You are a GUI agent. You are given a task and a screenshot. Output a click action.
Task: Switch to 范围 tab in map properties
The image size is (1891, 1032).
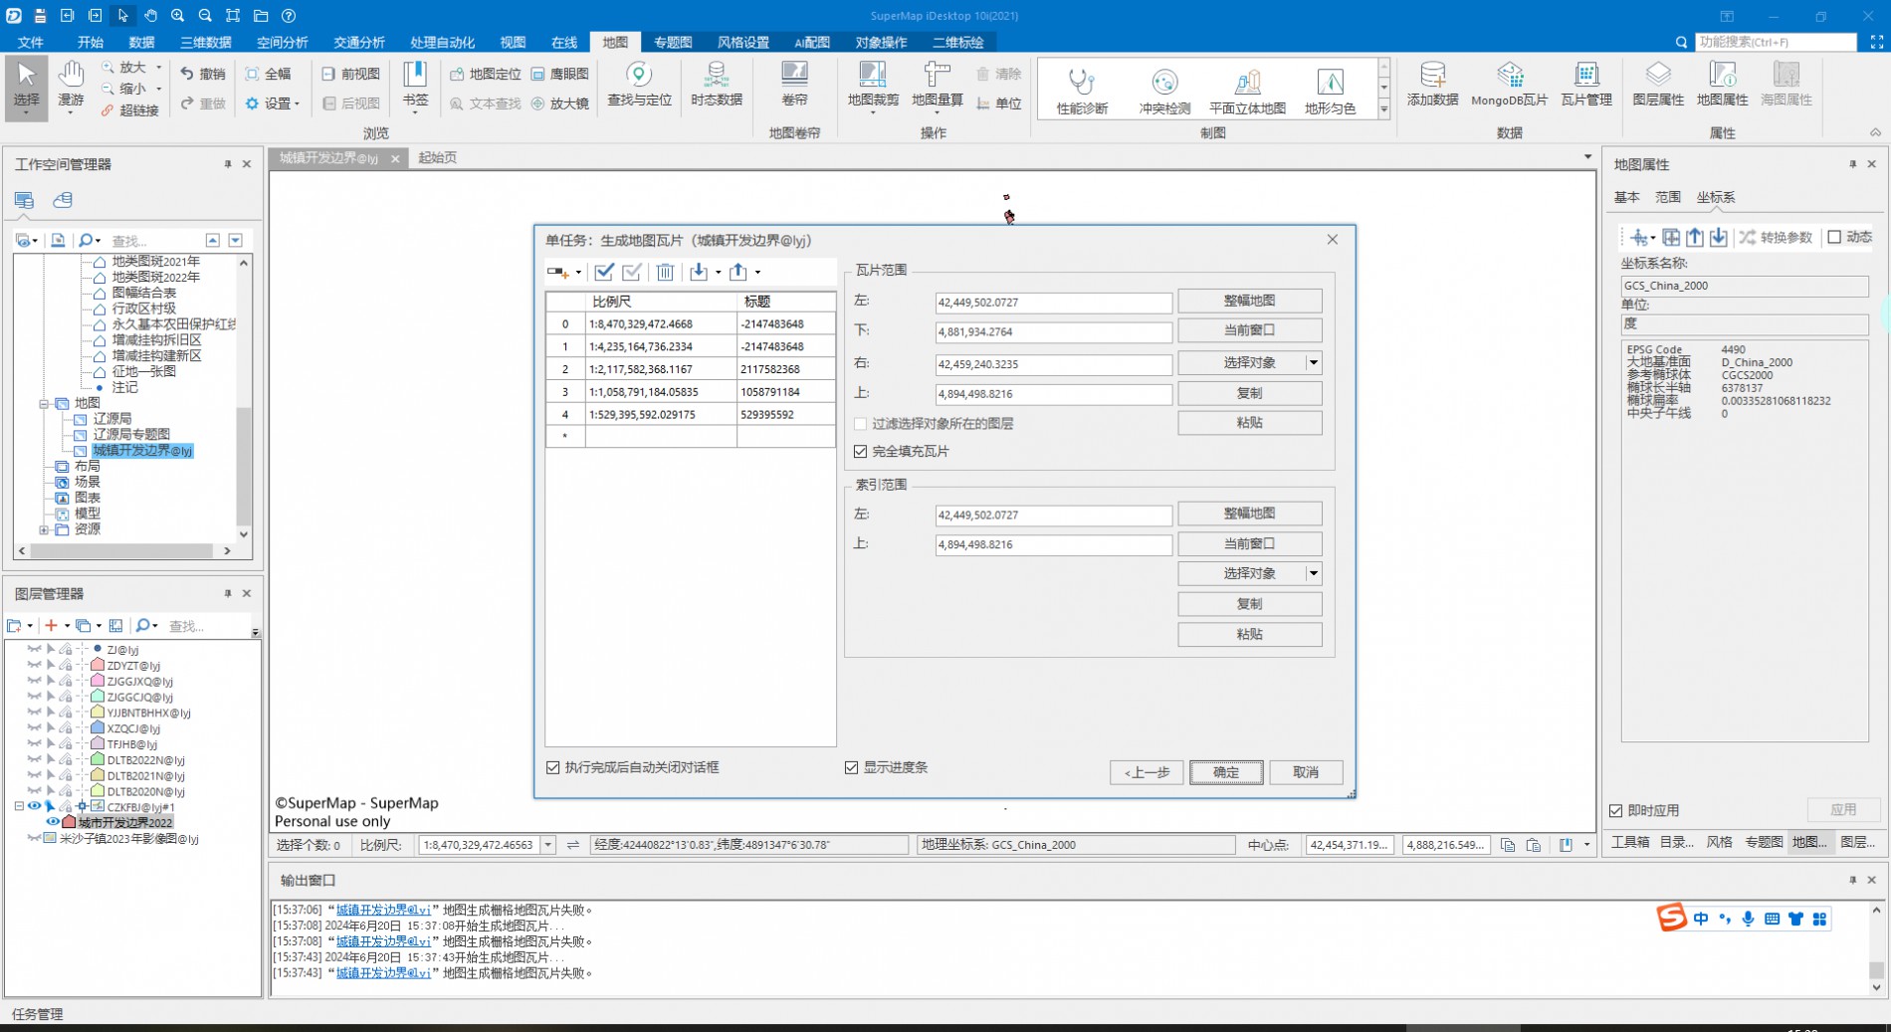[1668, 197]
